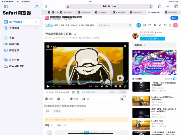Click the pink upload icon
This screenshot has width=181, height=135.
pos(175,25)
